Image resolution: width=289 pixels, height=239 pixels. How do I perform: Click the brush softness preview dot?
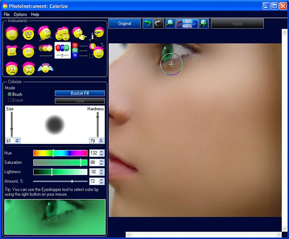tap(55, 124)
